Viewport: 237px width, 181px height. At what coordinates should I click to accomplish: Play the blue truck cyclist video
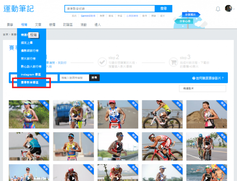73,114
